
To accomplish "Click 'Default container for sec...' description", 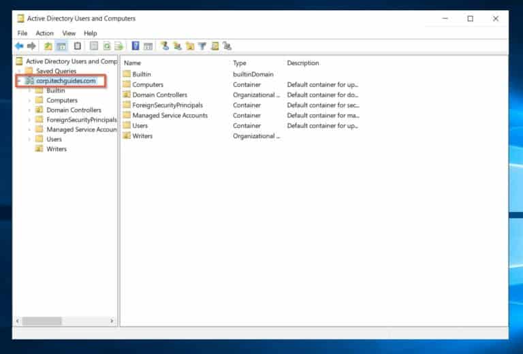I will pyautogui.click(x=323, y=105).
